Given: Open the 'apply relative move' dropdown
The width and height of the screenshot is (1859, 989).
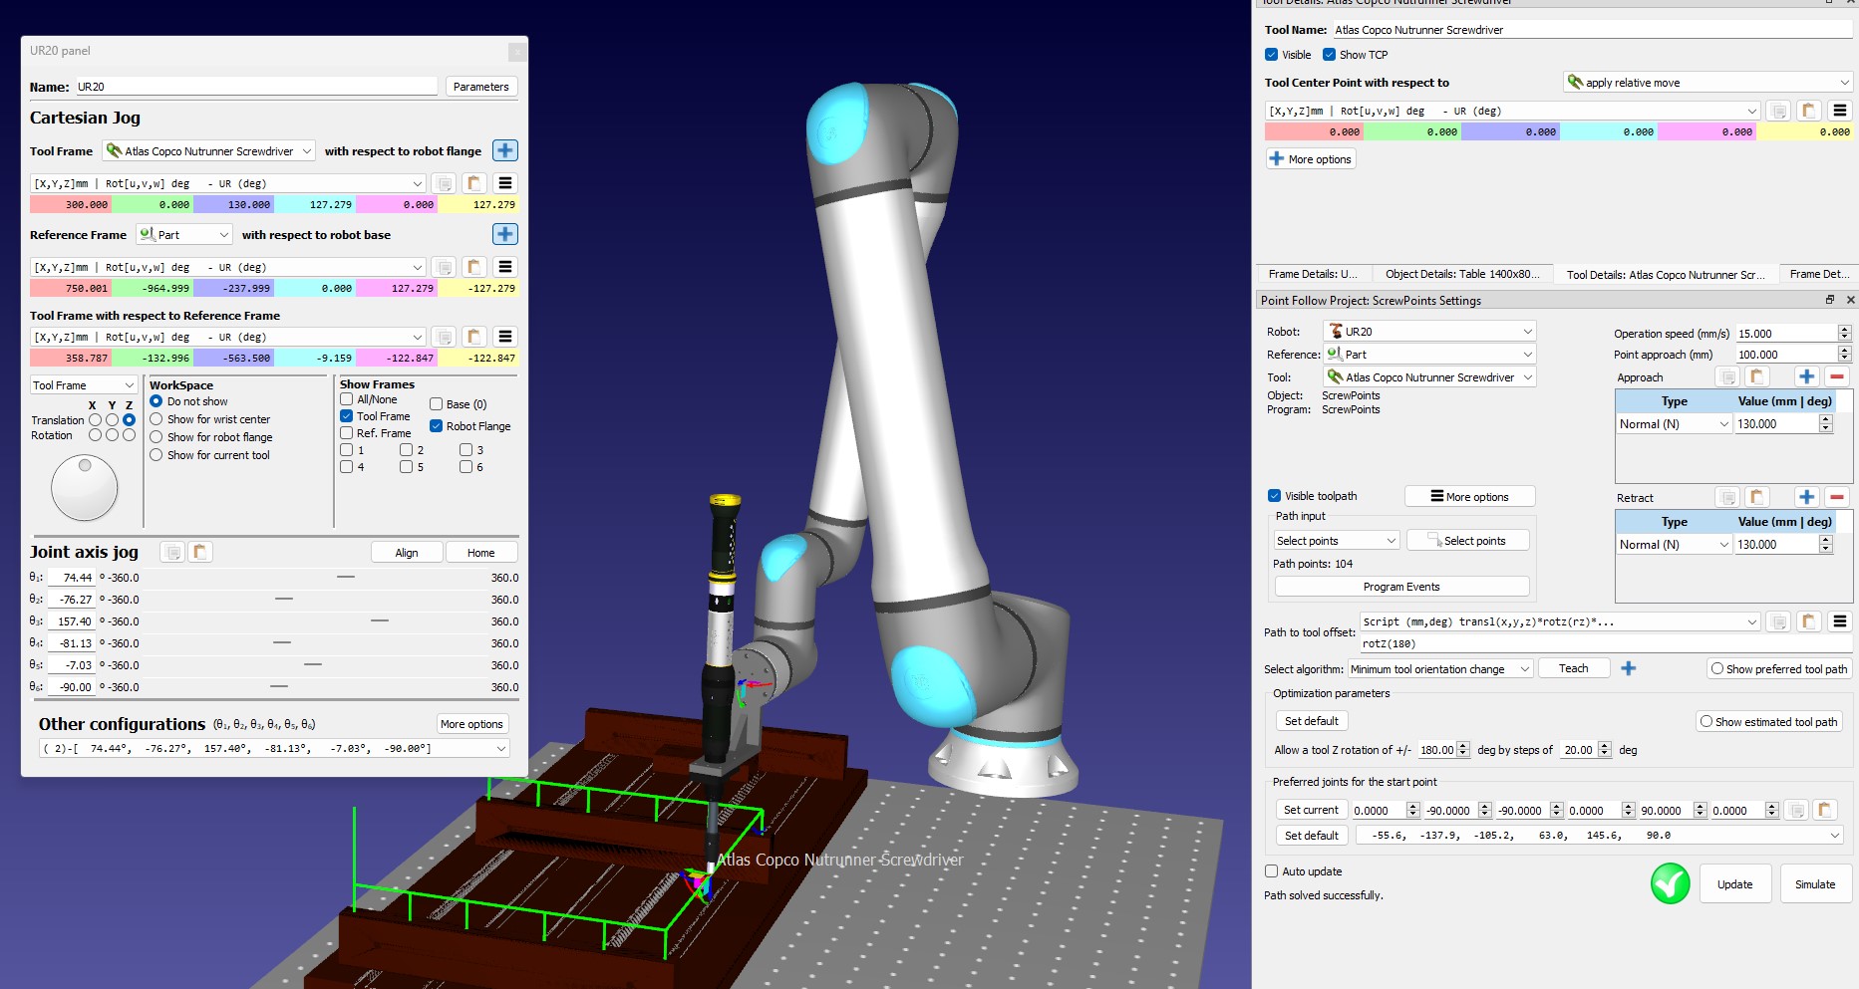Looking at the screenshot, I should tap(1706, 83).
